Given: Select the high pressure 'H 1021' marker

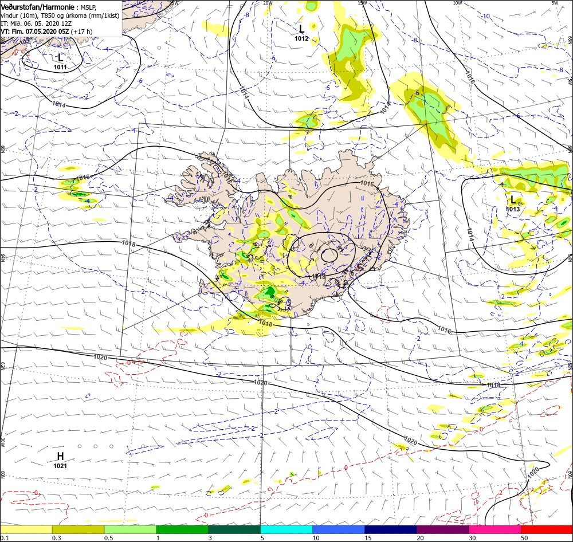Looking at the screenshot, I should (60, 459).
